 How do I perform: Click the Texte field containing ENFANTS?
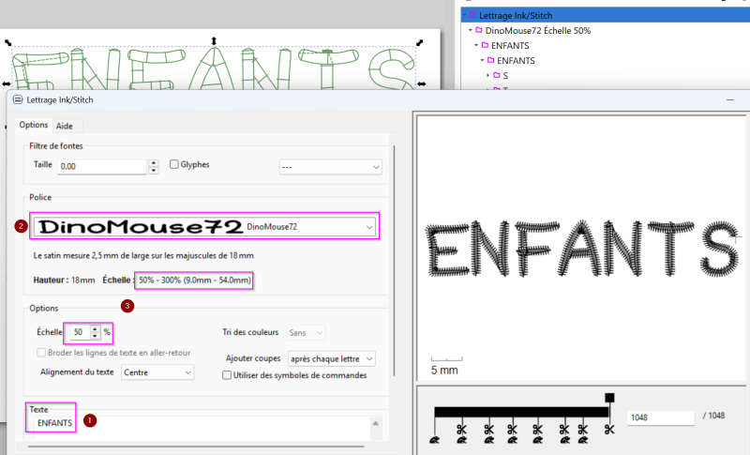tap(202, 428)
